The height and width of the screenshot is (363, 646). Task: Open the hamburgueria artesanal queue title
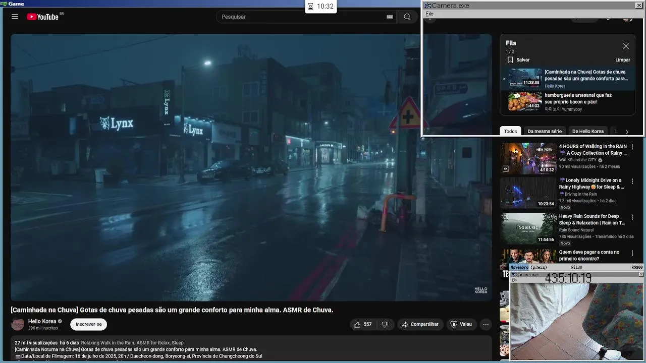578,98
